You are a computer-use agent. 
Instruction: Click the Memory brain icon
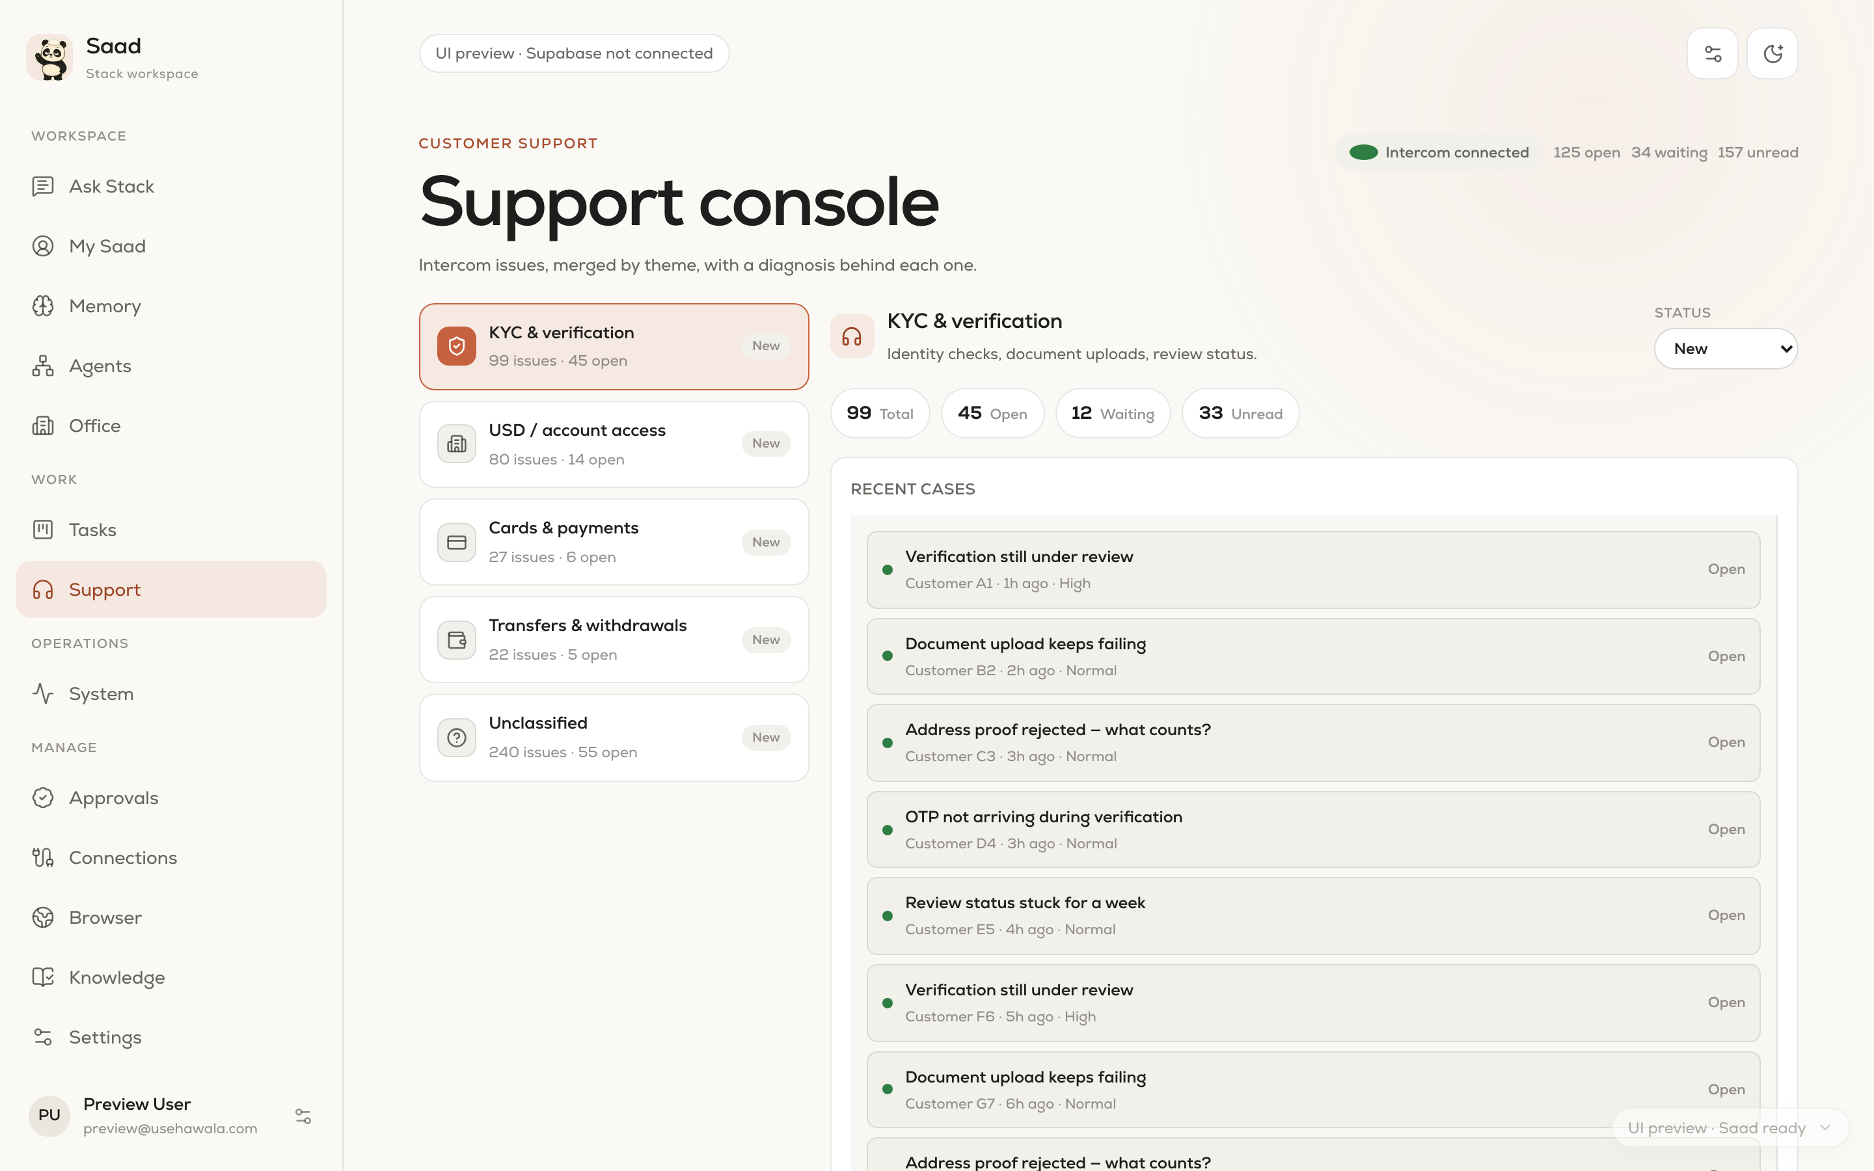42,306
